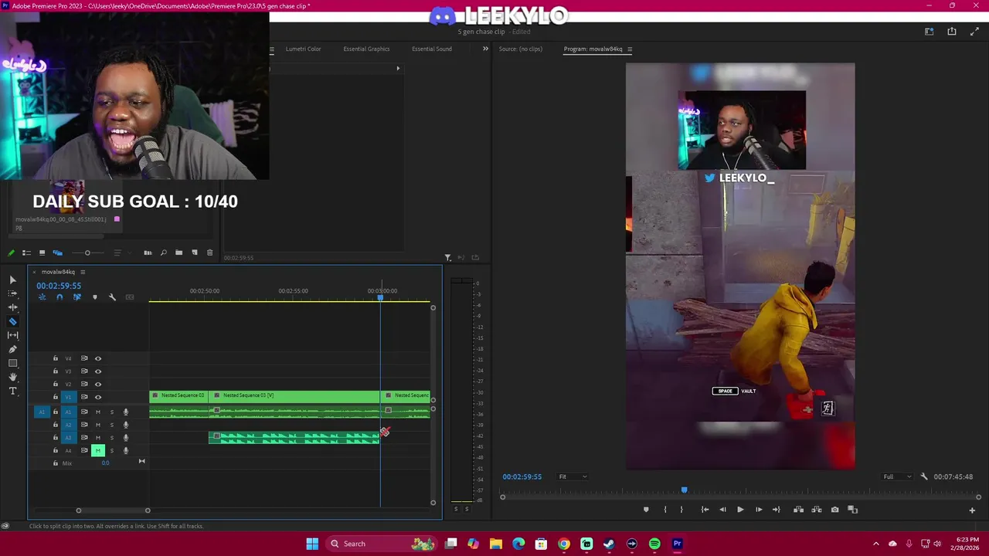Switch project panel to icon view
The width and height of the screenshot is (989, 556).
[x=42, y=253]
